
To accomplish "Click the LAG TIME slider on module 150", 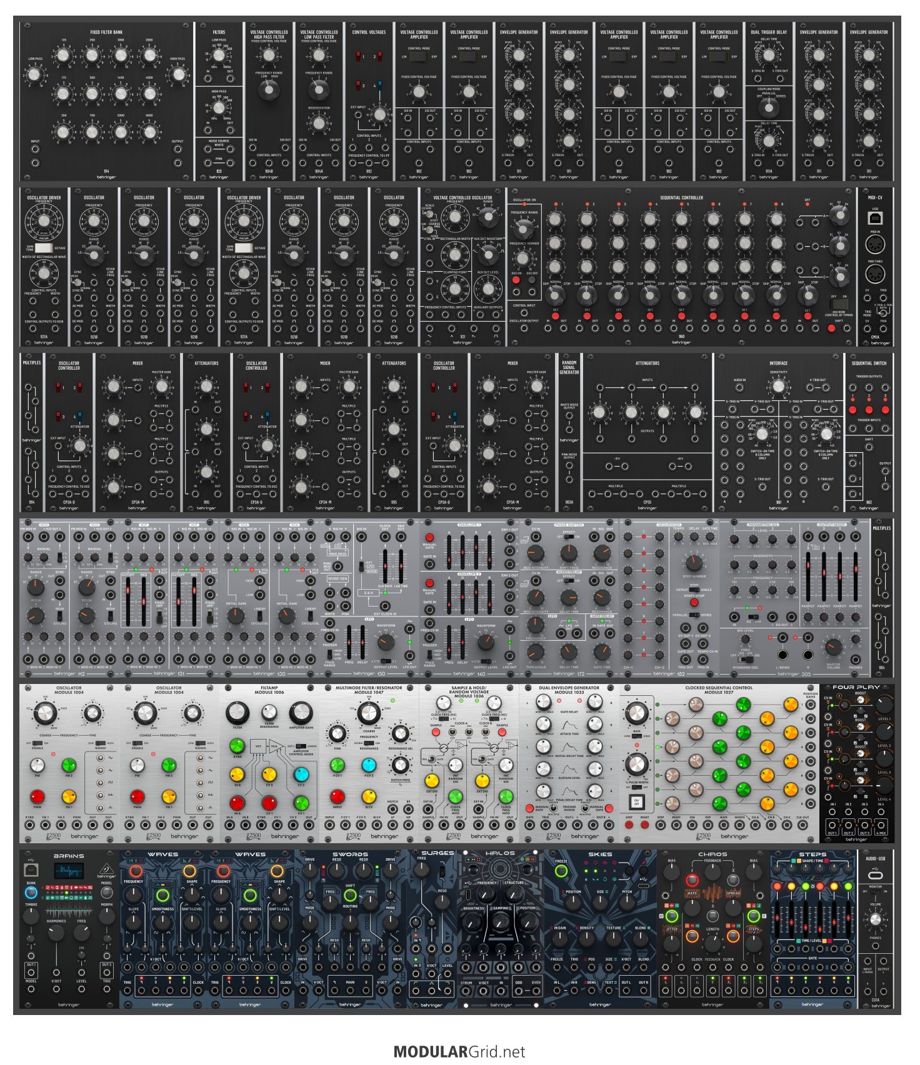I will point(401,565).
